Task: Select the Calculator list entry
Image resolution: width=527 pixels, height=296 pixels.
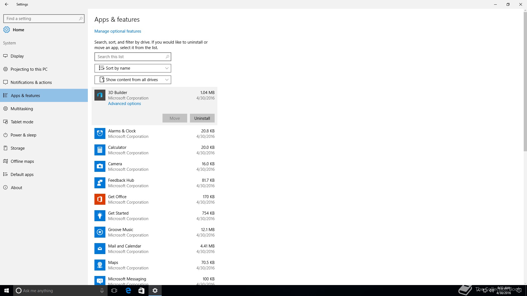Action: 155,150
